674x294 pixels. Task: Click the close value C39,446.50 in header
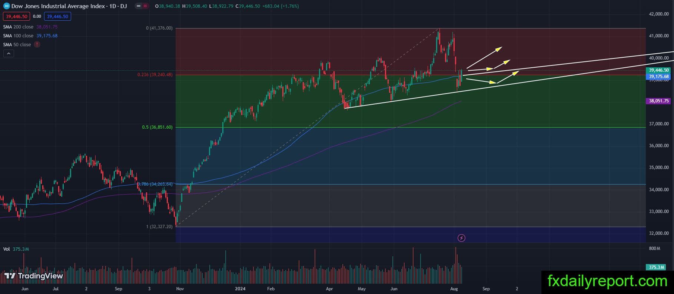coord(248,6)
